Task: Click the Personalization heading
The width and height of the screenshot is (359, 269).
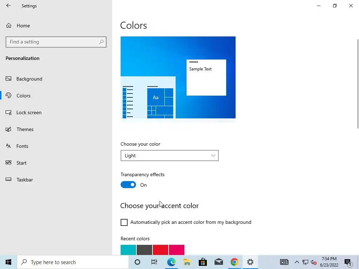Action: (x=22, y=58)
